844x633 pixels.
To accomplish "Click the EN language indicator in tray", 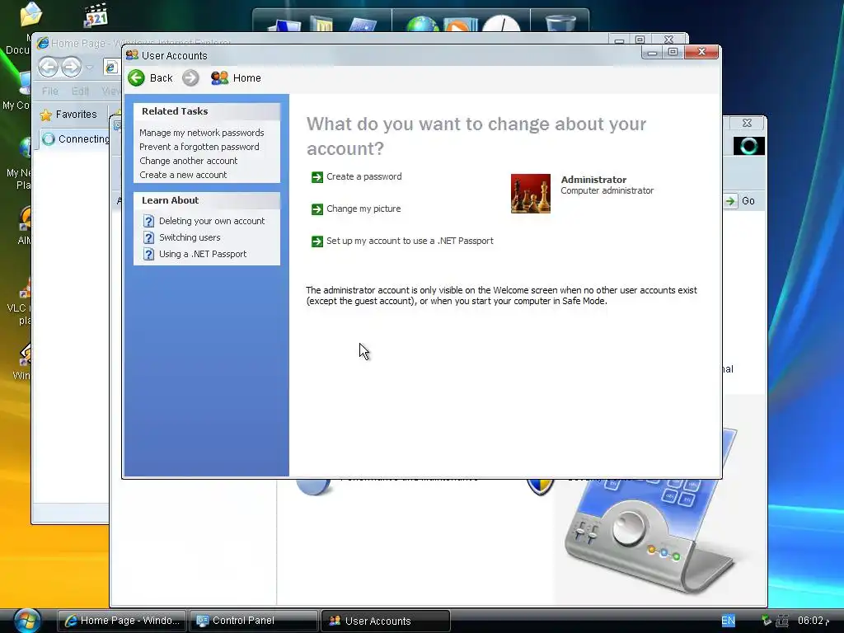I will click(728, 621).
